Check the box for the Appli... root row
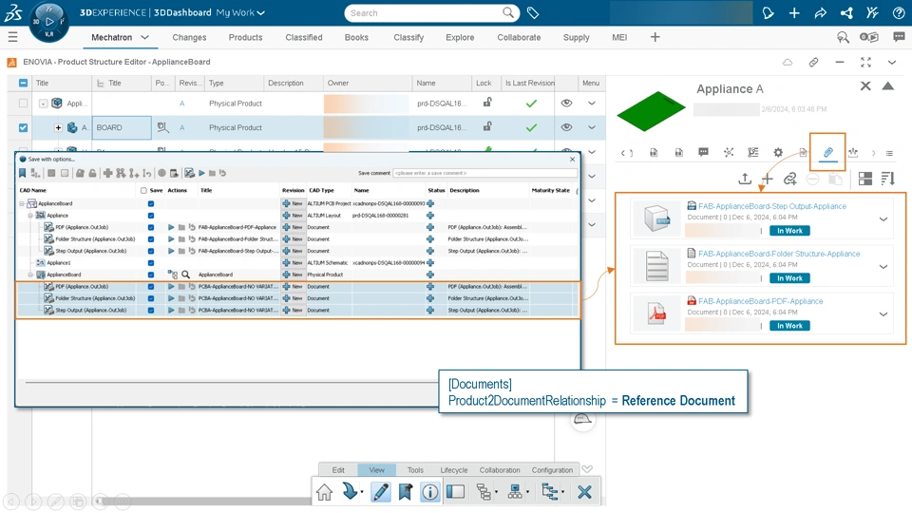912x513 pixels. tap(23, 104)
